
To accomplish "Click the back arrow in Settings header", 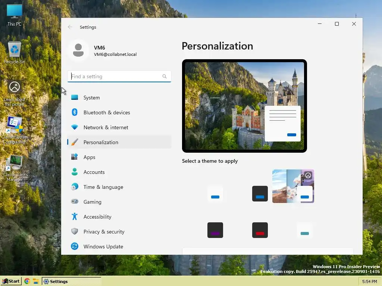I will coord(70,27).
